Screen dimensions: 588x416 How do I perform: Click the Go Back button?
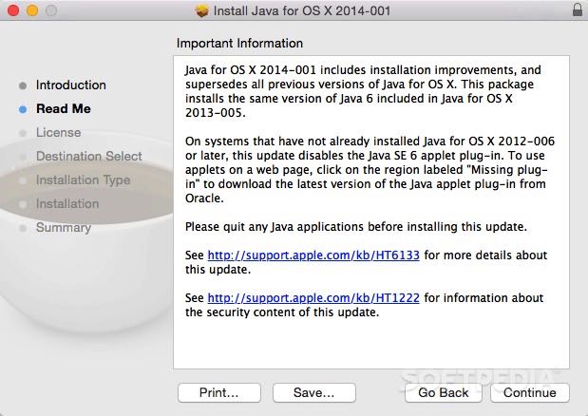pyautogui.click(x=443, y=392)
